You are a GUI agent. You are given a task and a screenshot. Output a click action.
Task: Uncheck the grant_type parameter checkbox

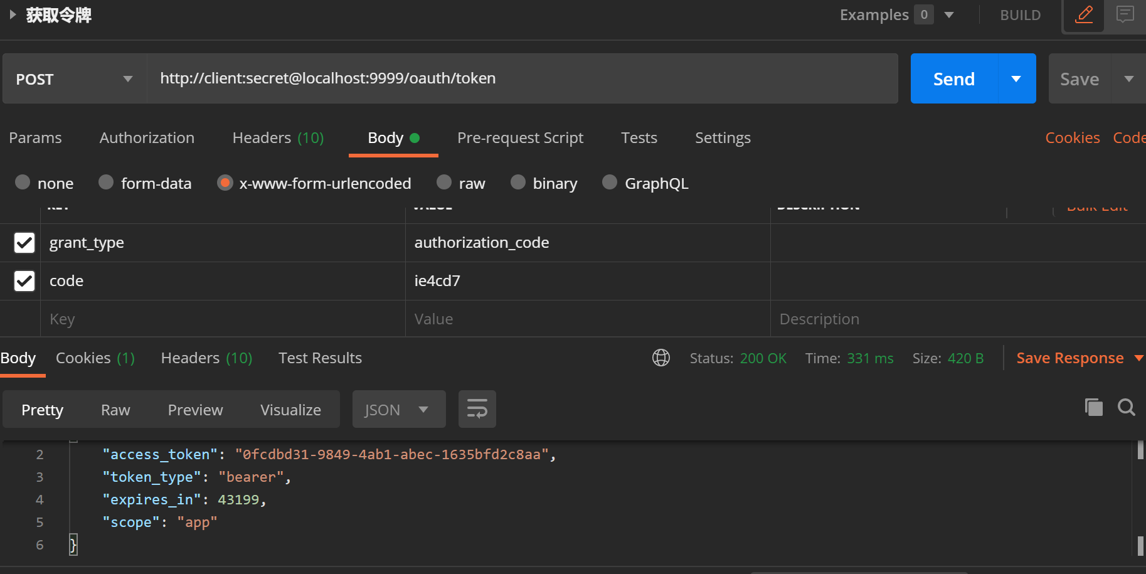point(24,243)
